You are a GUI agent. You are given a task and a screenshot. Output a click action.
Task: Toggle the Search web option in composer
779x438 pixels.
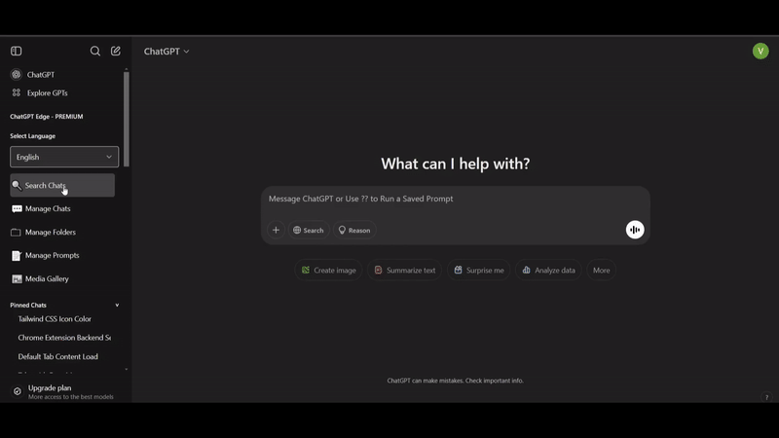tap(309, 230)
